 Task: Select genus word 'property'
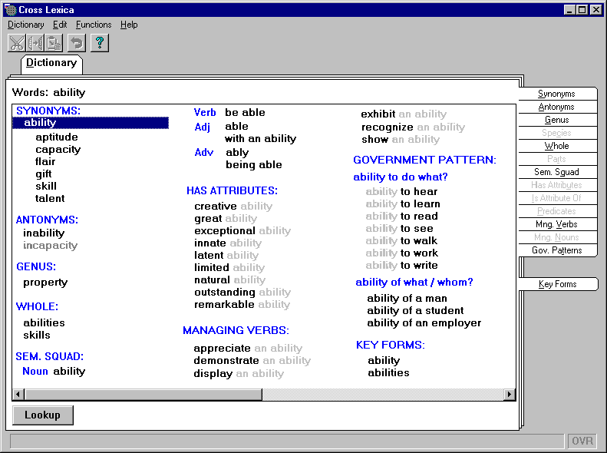click(45, 283)
